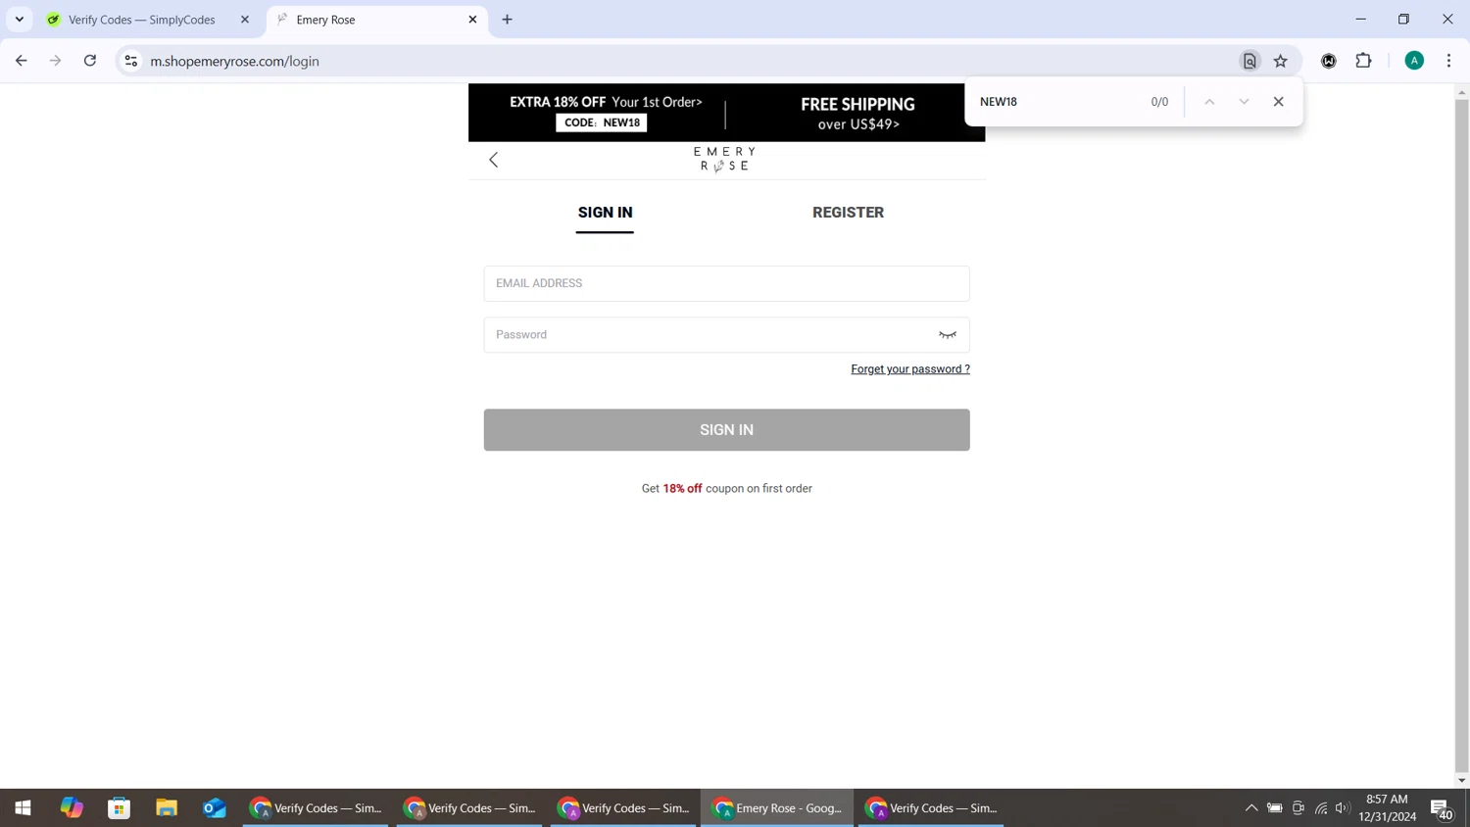Click the volume icon in system tray

click(x=1343, y=808)
